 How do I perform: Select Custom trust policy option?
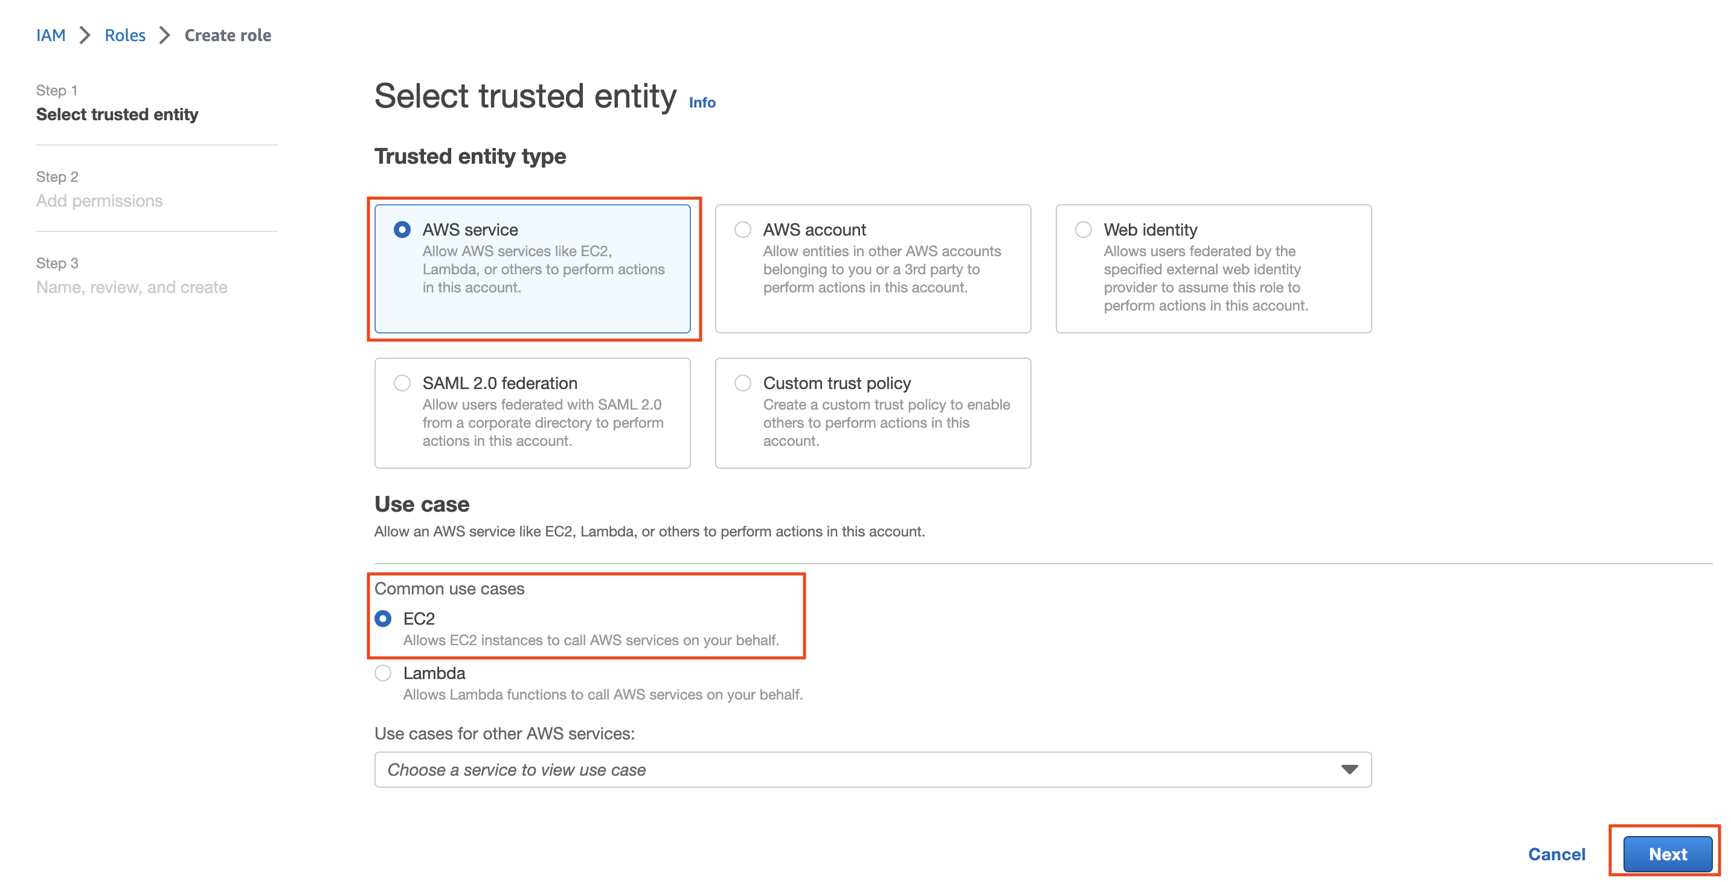742,383
